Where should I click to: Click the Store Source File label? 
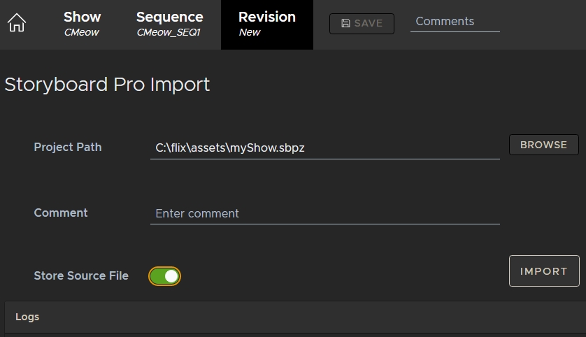click(81, 275)
